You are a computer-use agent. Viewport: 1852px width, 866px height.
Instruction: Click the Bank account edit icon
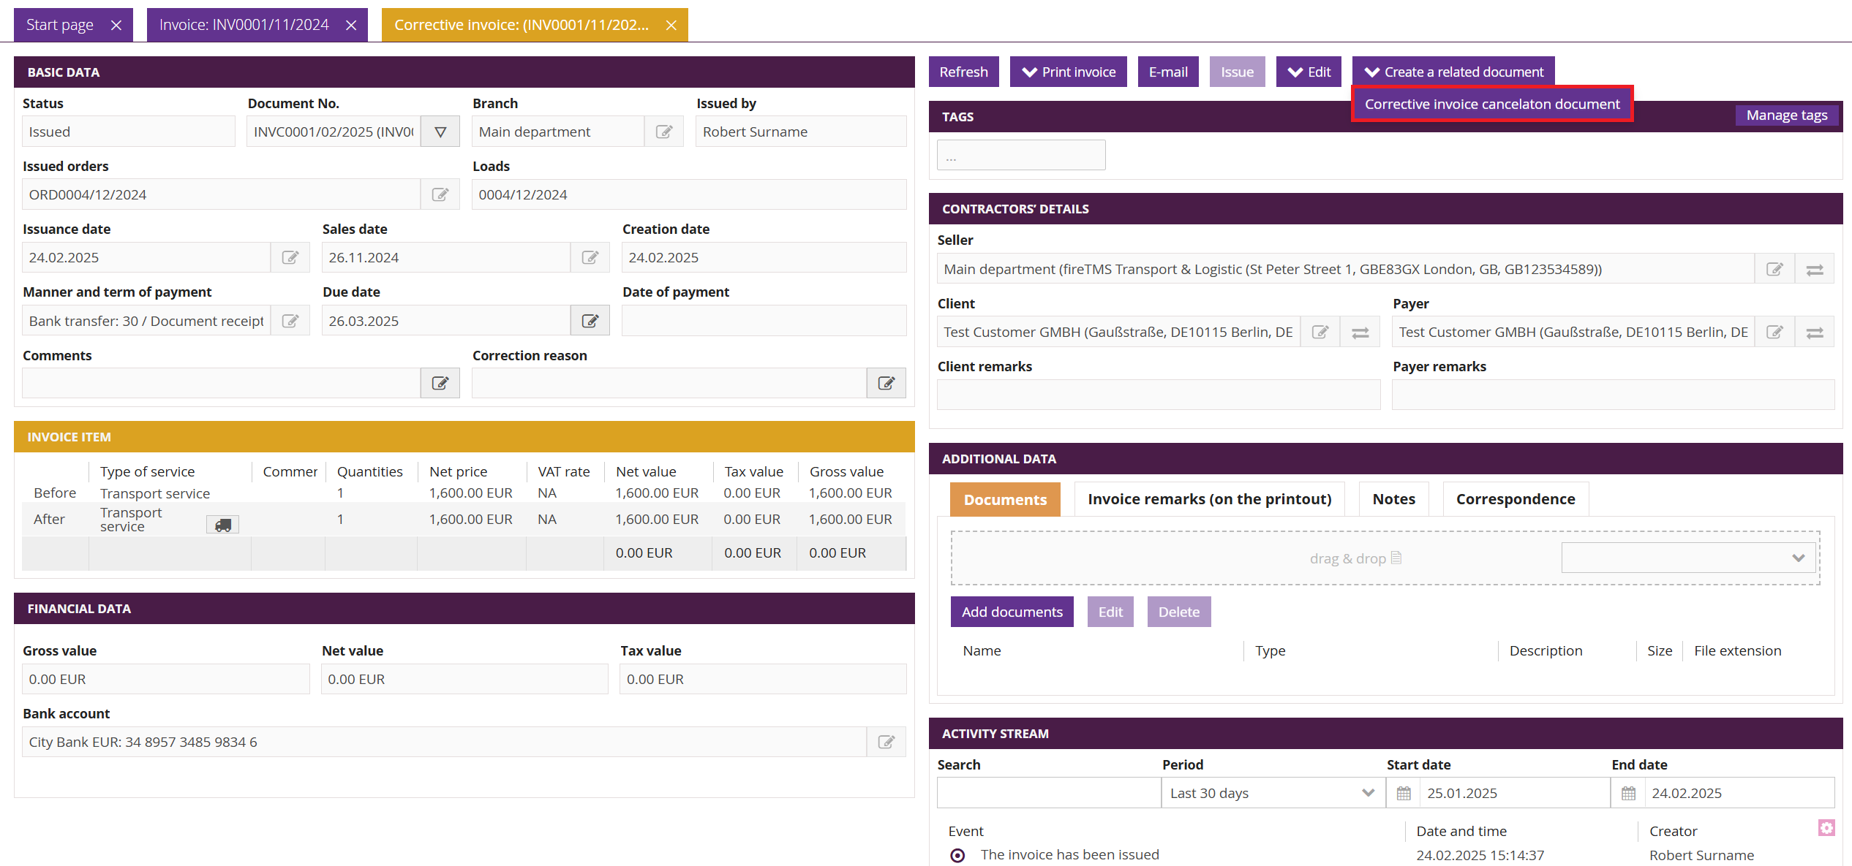coord(886,742)
